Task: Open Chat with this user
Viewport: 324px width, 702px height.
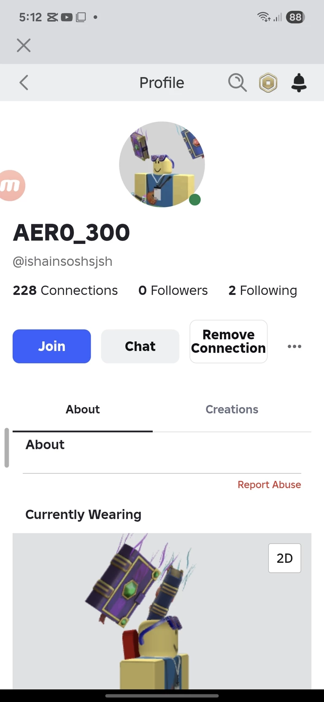Action: 140,346
